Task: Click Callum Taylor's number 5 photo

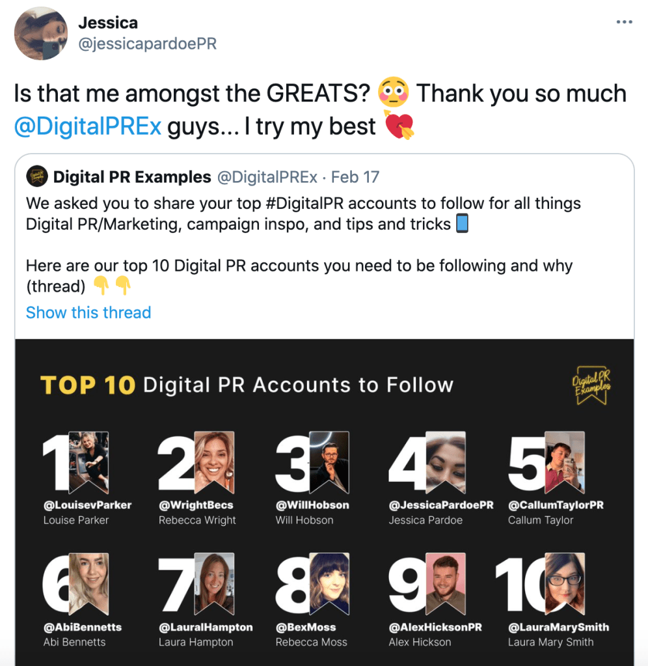Action: (565, 458)
